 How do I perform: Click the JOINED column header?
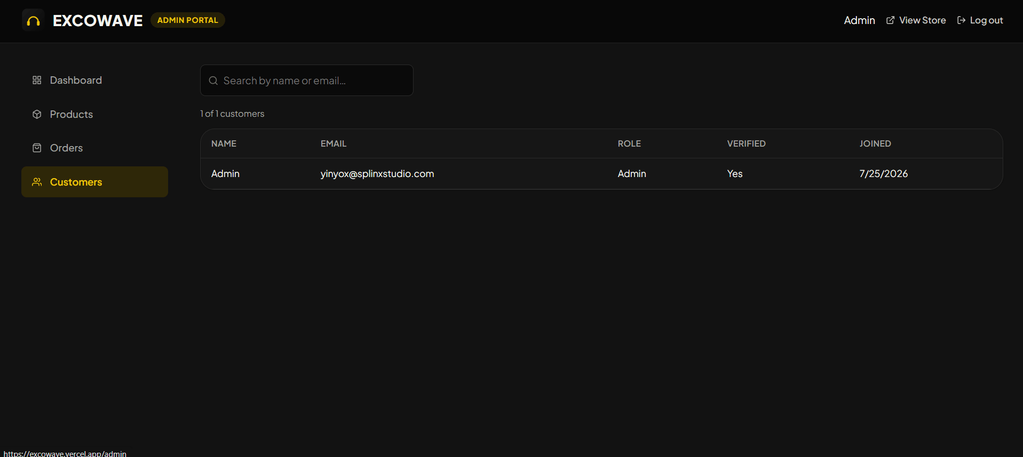(x=875, y=143)
